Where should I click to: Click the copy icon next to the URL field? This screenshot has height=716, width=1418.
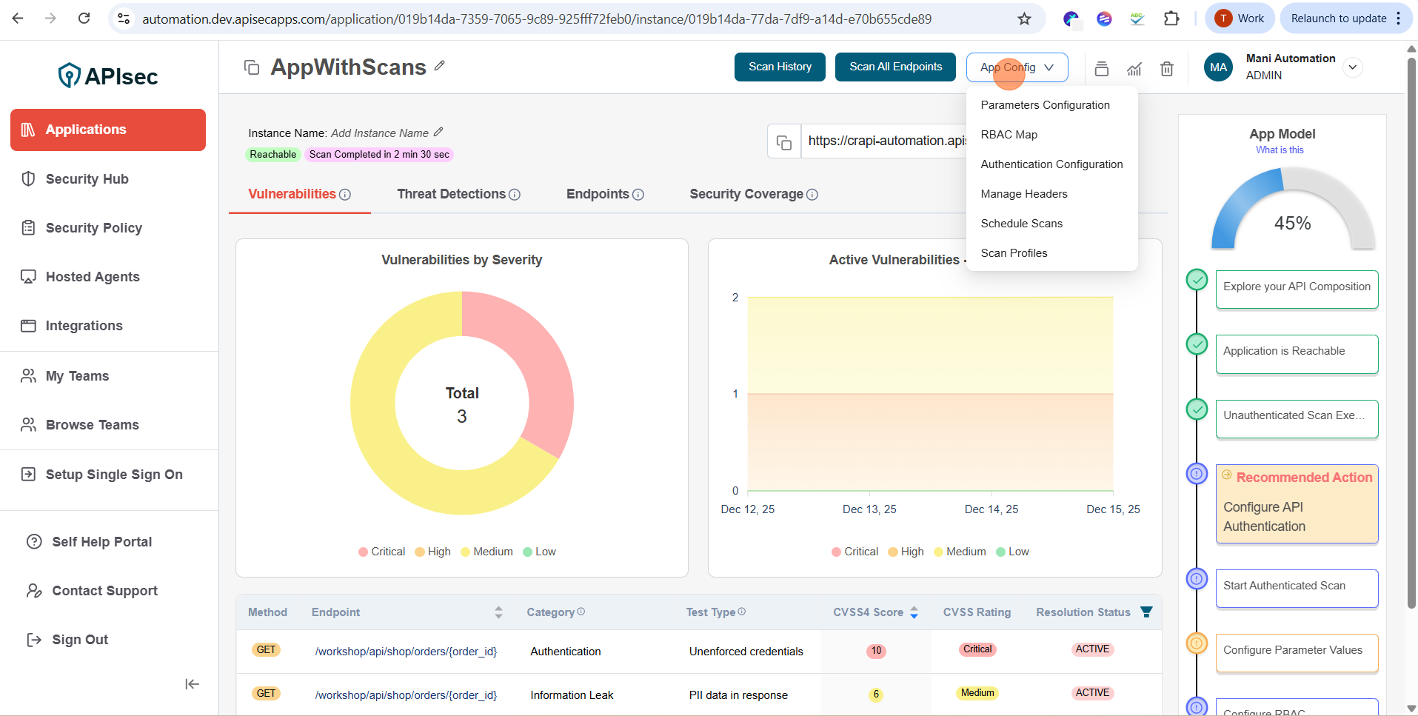click(784, 141)
